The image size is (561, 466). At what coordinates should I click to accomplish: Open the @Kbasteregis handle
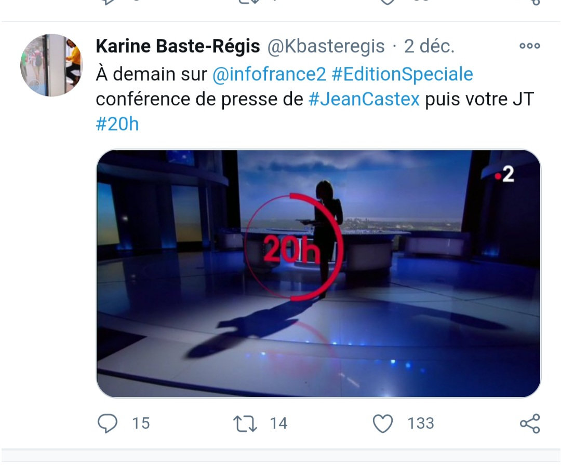click(326, 46)
